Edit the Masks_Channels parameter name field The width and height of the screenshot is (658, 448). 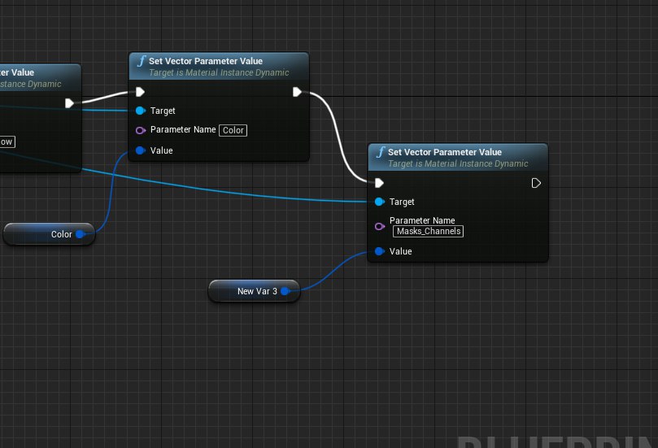[x=428, y=231]
